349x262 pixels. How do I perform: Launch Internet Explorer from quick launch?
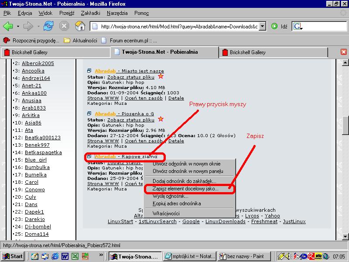pos(55,256)
